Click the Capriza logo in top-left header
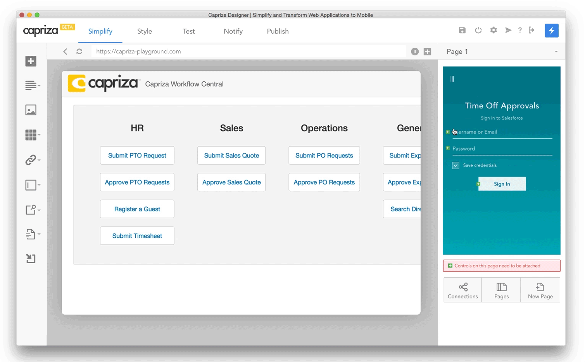585x362 pixels. 40,31
